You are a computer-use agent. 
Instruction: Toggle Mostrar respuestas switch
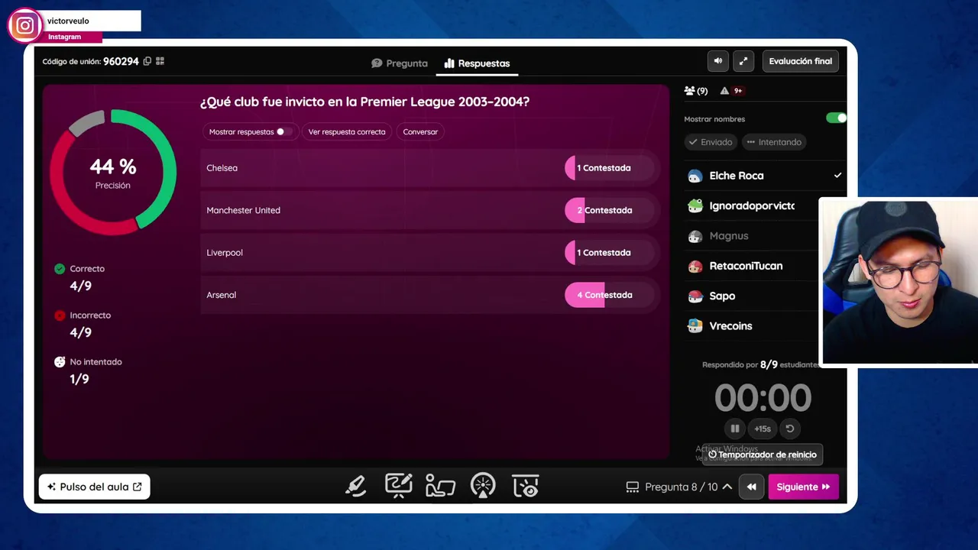coord(283,131)
